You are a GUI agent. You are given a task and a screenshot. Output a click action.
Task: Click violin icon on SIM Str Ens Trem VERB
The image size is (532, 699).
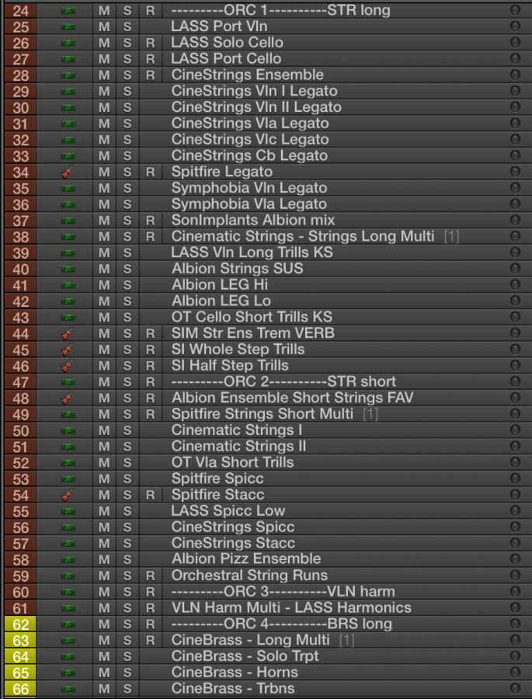[x=68, y=333]
